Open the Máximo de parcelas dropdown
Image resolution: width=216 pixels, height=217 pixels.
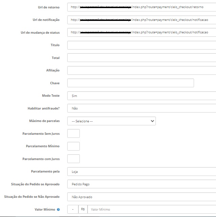tap(112, 121)
